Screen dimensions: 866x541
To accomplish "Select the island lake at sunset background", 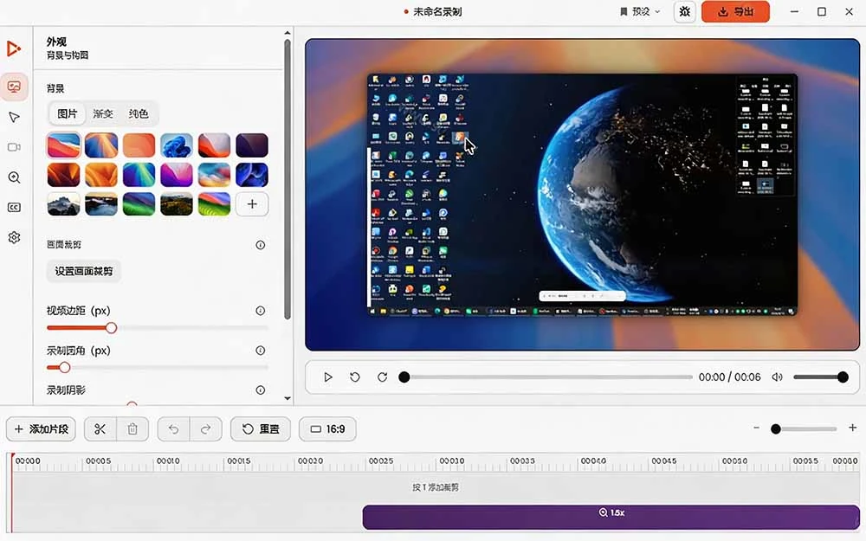I will click(101, 204).
